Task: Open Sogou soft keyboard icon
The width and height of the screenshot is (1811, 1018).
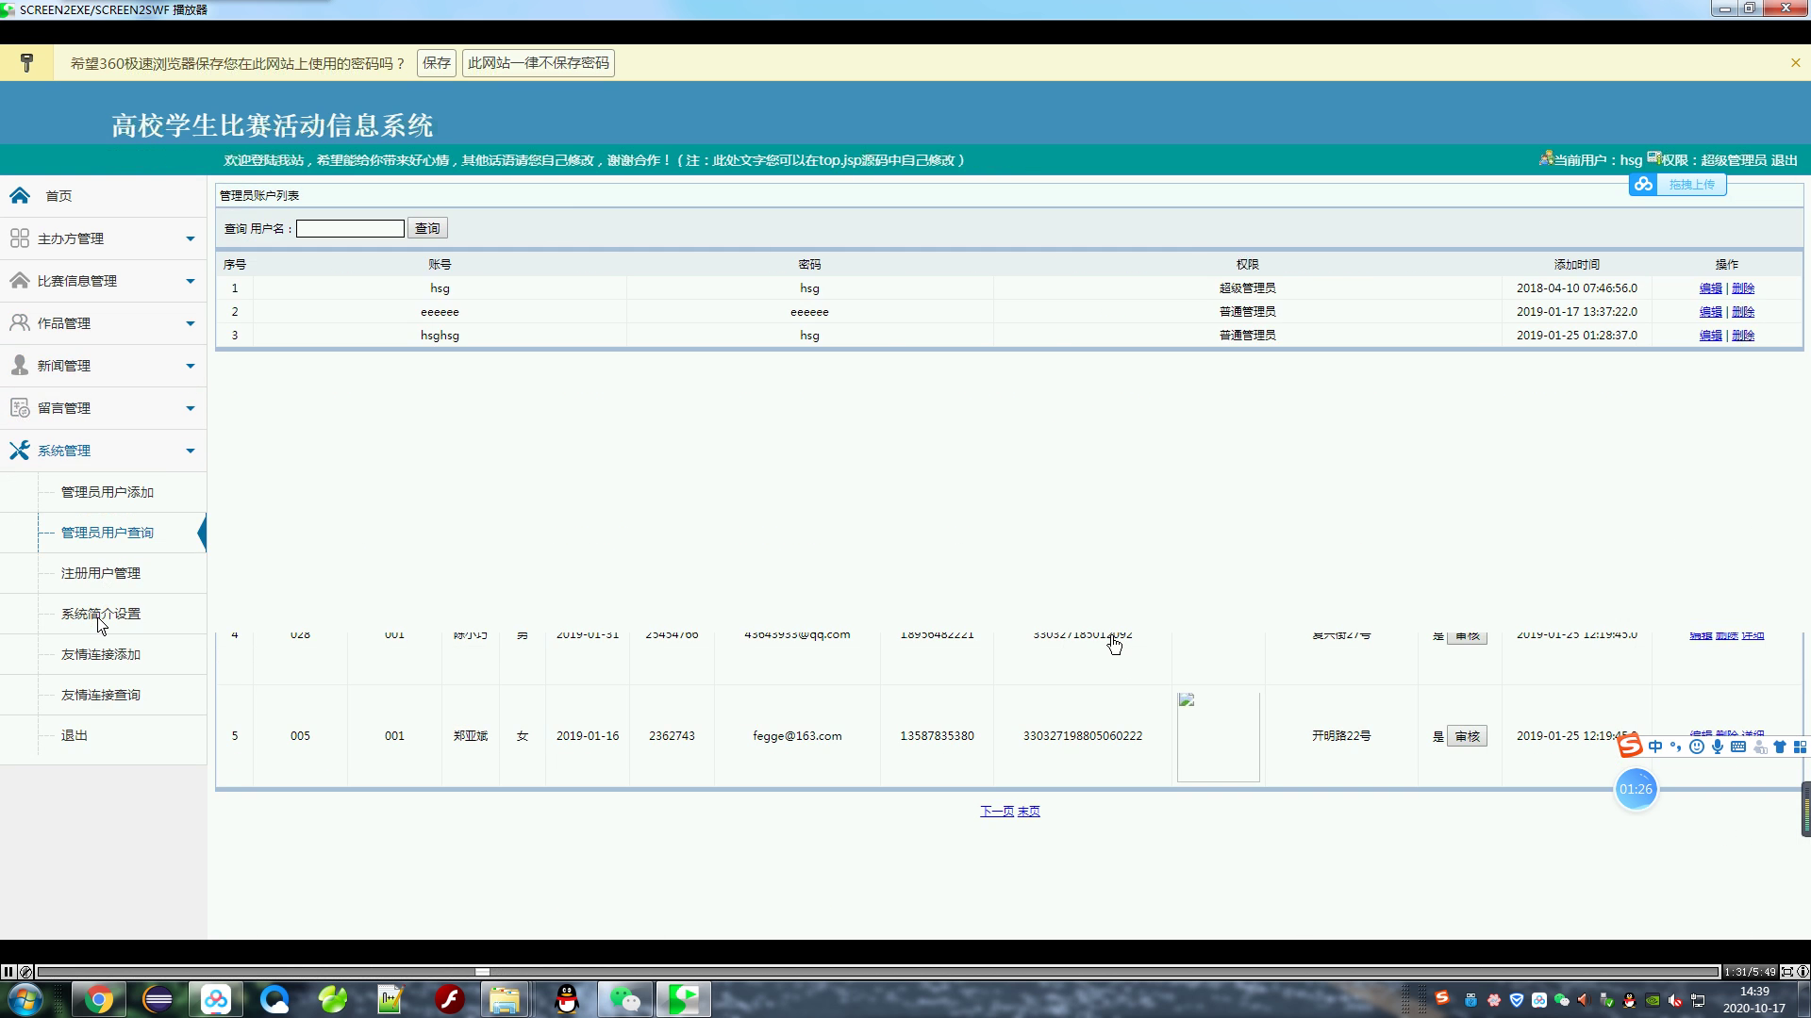Action: click(1738, 747)
